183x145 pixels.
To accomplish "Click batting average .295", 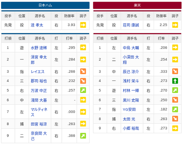I will tap(71, 47).
